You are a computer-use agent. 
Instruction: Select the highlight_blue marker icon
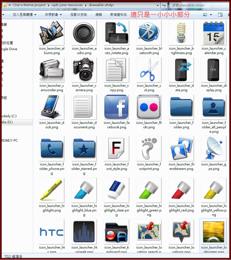84,190
